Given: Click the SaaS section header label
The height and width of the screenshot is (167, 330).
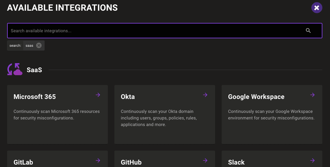Looking at the screenshot, I should [34, 70].
